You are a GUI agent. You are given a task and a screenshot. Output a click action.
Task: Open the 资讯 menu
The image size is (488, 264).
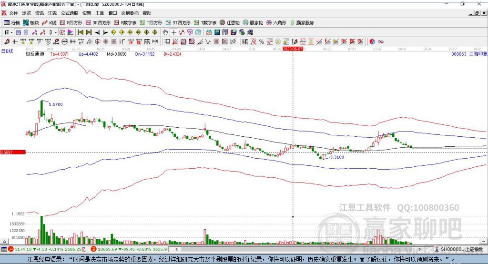[x=39, y=13]
